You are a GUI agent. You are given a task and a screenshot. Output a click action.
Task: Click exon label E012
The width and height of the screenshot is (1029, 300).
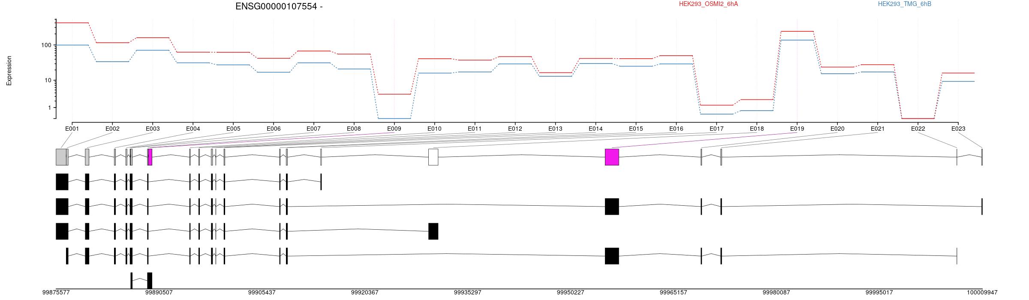[515, 129]
